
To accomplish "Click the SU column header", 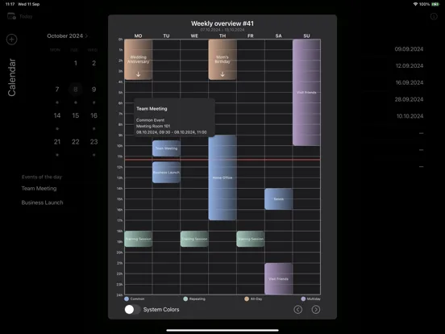I will (306, 35).
